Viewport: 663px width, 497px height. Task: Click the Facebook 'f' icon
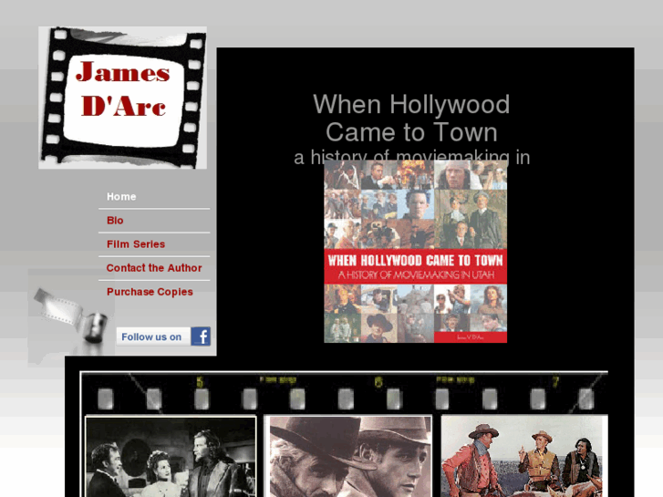[x=201, y=337]
